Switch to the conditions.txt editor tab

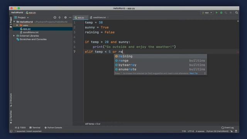point(99,17)
